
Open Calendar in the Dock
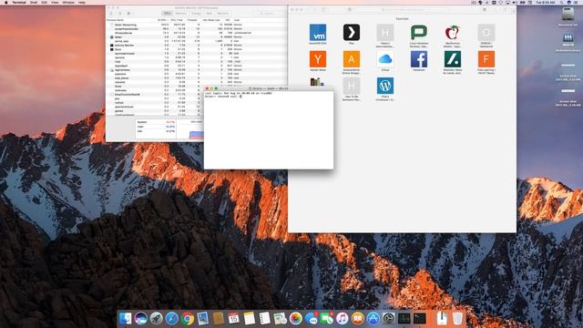pos(234,319)
